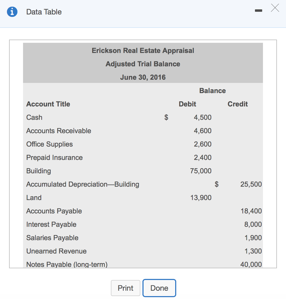Screen dimensions: 286x299
Task: Select the Adjusted Trial Balance subtitle
Action: (143, 64)
